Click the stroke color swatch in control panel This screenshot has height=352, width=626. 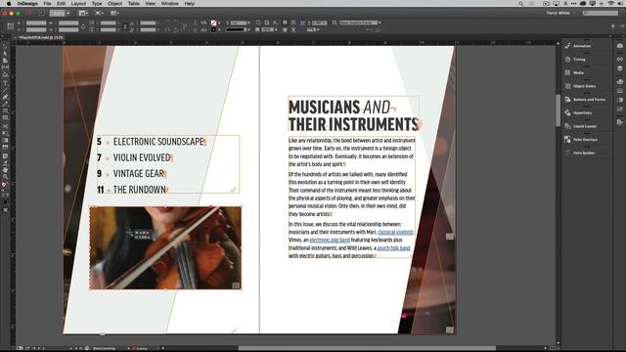[213, 30]
